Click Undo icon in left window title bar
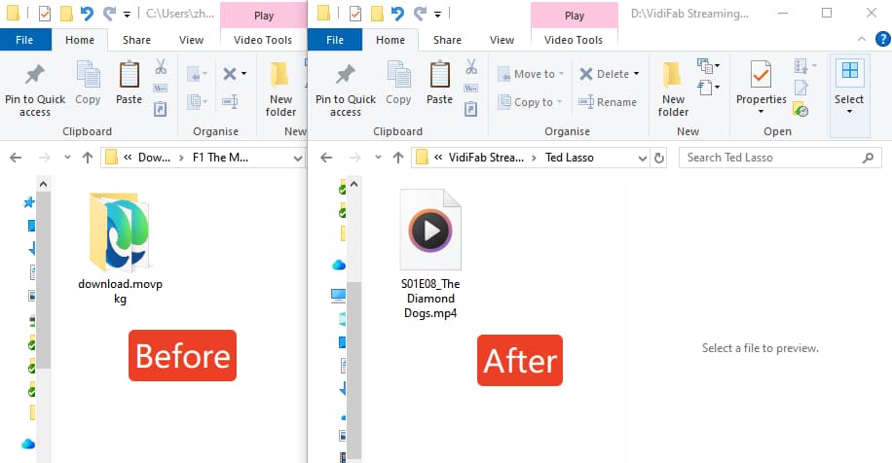 pos(87,13)
